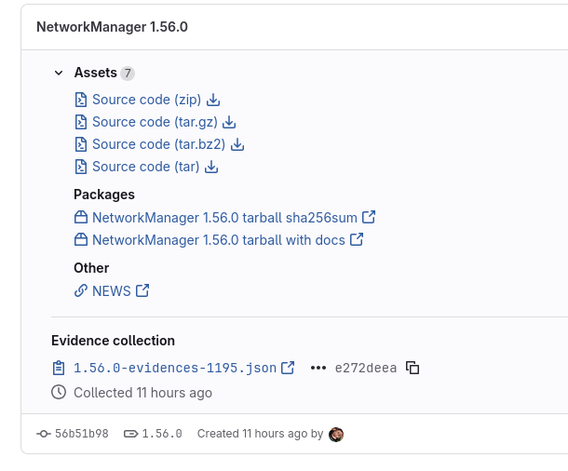This screenshot has height=471, width=568.
Task: Open Source code (tar) link
Action: pos(145,167)
